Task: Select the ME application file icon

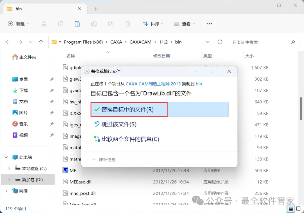Action: pyautogui.click(x=66, y=170)
